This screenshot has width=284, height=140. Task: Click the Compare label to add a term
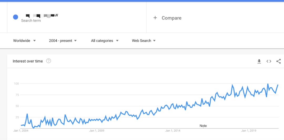click(171, 18)
